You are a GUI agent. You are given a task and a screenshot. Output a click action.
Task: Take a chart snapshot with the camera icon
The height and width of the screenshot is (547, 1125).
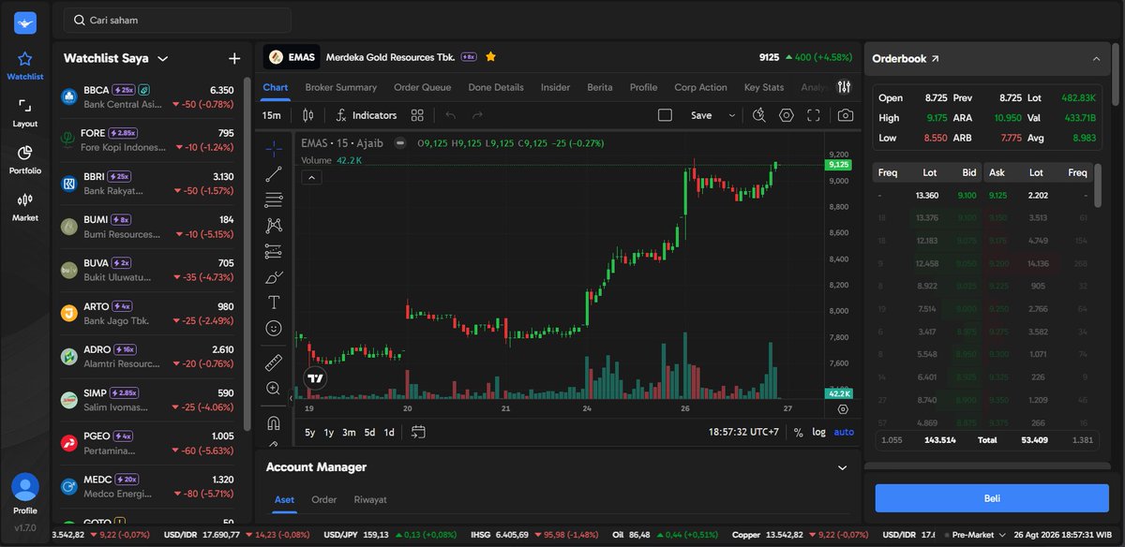click(846, 115)
